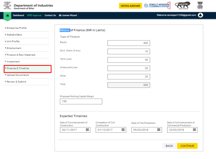Go to Upload Documents in the sidebar
The height and width of the screenshot is (159, 216).
18,75
